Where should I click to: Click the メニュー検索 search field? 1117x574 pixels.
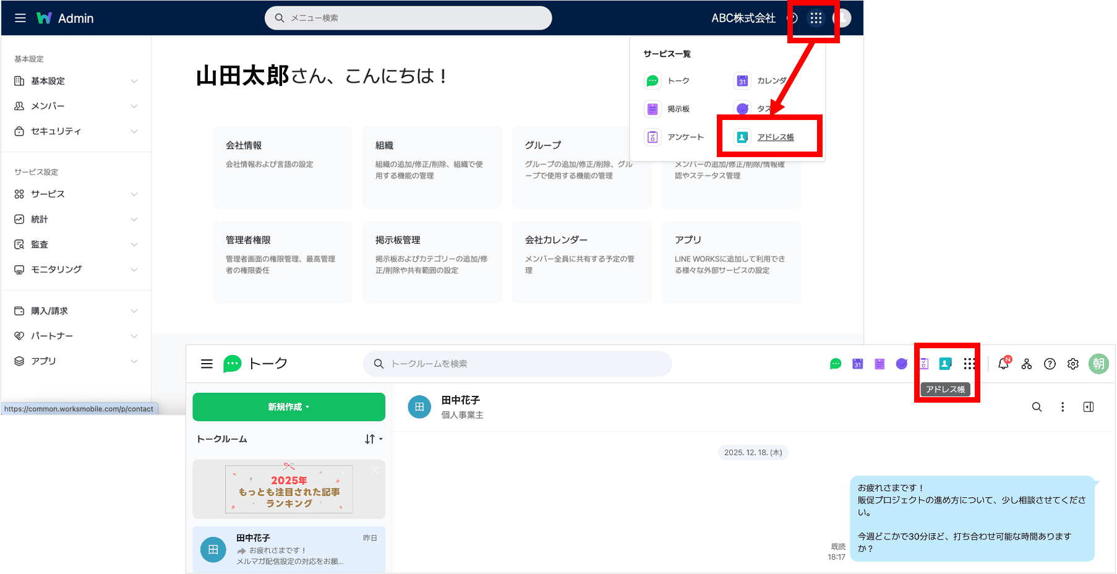click(x=408, y=18)
